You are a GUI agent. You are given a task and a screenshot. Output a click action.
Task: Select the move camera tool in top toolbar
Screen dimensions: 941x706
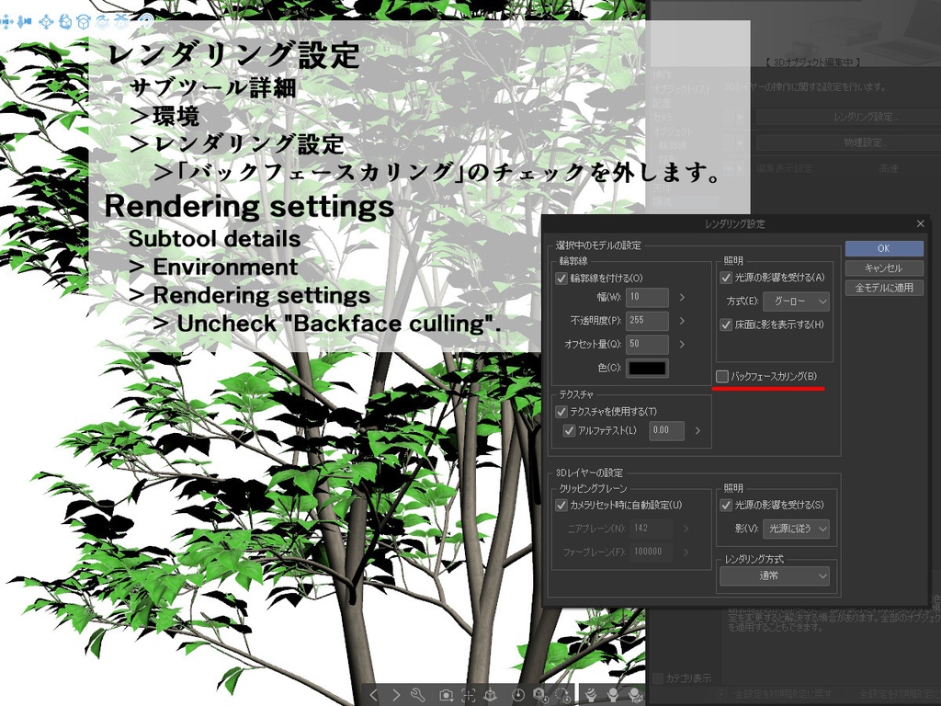point(6,20)
